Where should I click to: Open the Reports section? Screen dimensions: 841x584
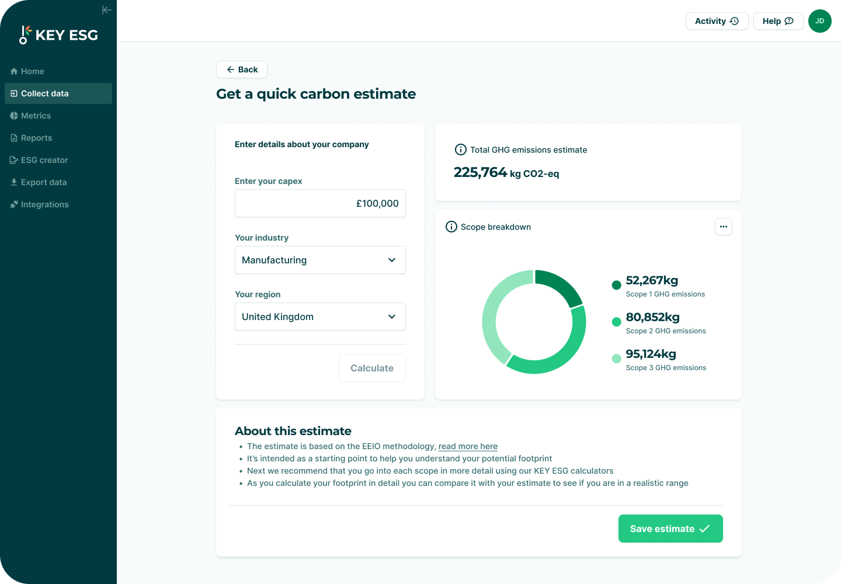(37, 137)
